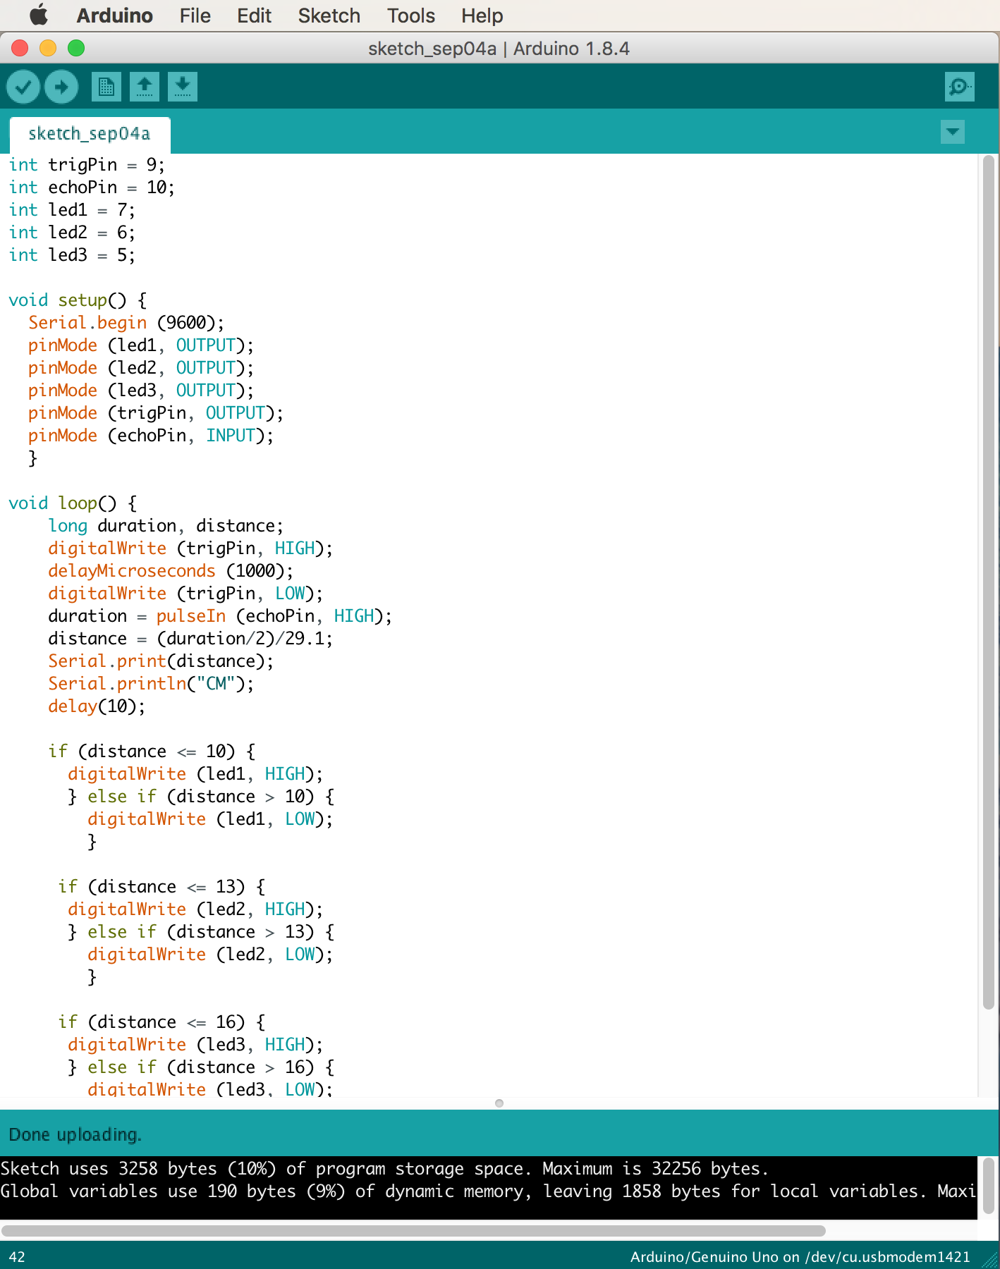This screenshot has width=1000, height=1269.
Task: Click the Upload arrow icon
Action: coord(61,87)
